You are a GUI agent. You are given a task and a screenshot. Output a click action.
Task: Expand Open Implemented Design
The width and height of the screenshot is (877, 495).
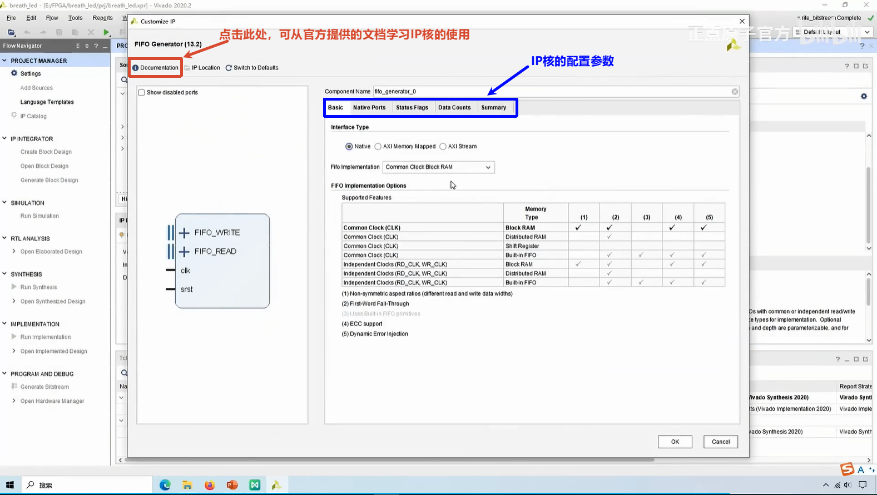(x=14, y=351)
